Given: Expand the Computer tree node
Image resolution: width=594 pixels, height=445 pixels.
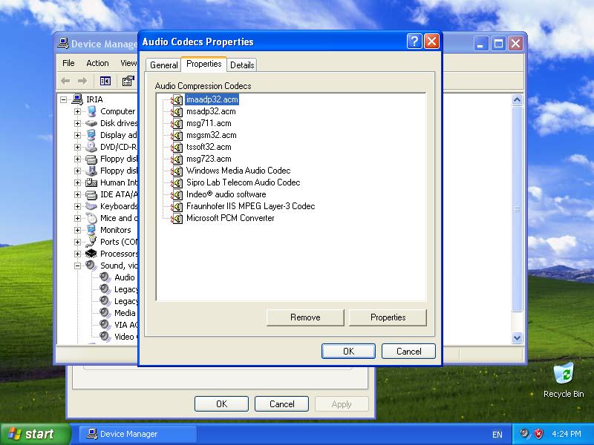Looking at the screenshot, I should point(77,112).
